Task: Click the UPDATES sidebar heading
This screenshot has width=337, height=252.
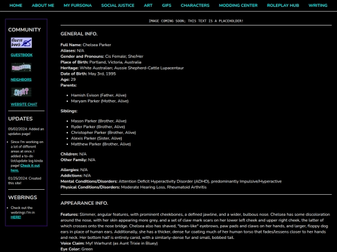Action: click(x=21, y=119)
